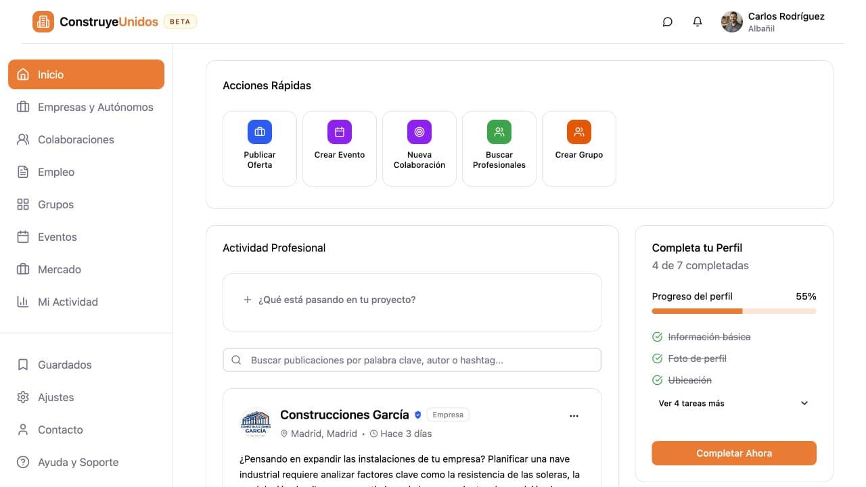Click the blue Publicar Oferta briefcase icon

[x=260, y=132]
